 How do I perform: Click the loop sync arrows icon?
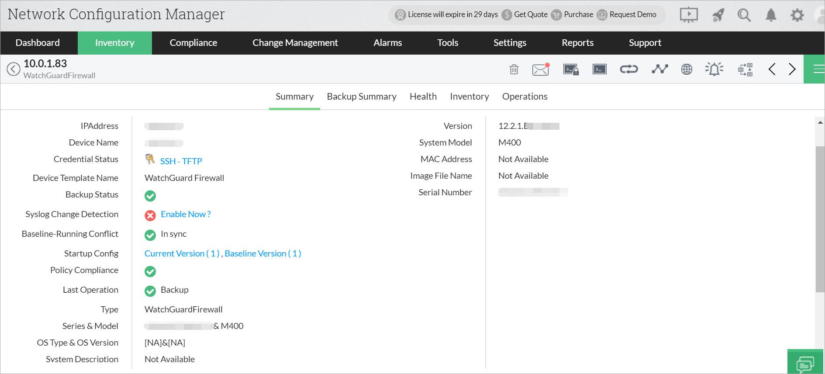pyautogui.click(x=628, y=69)
